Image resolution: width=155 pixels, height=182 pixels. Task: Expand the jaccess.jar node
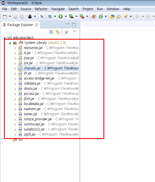point(15,94)
